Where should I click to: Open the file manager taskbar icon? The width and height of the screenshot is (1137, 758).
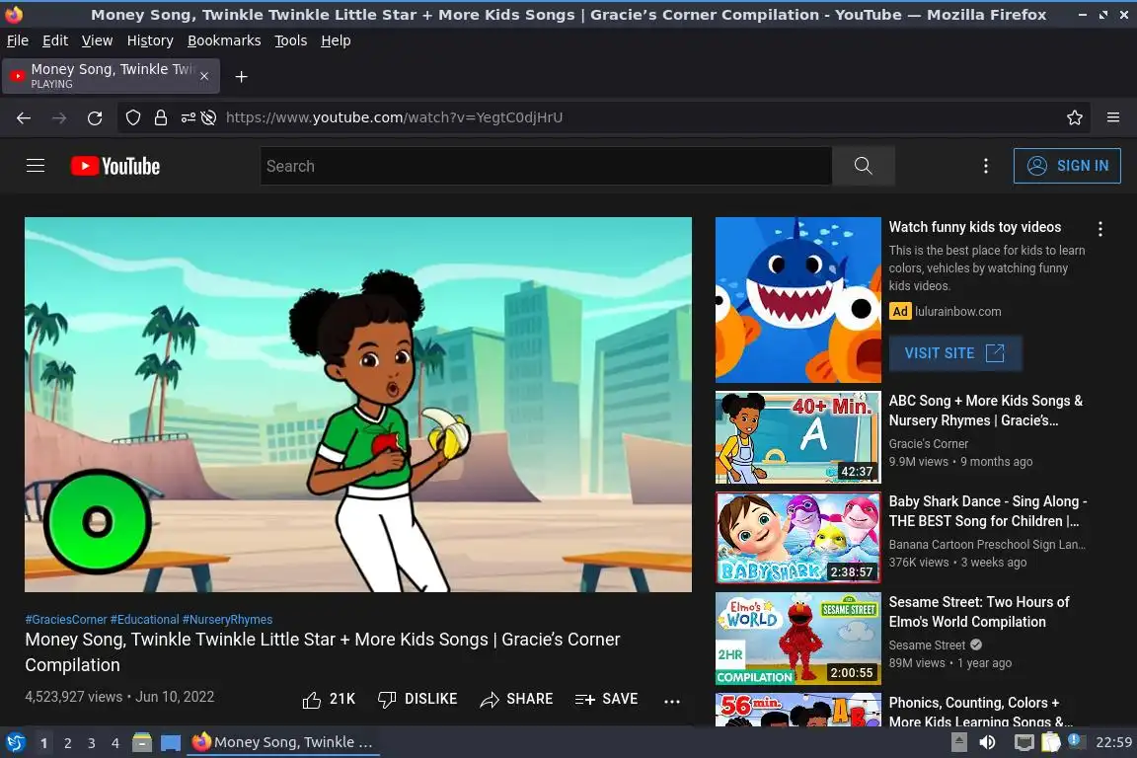(142, 742)
